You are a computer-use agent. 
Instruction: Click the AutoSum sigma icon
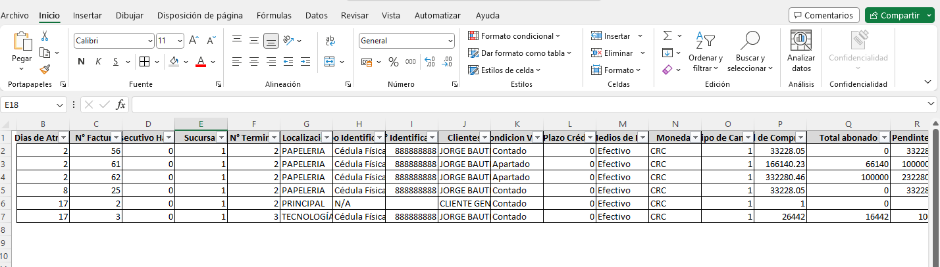coord(667,36)
